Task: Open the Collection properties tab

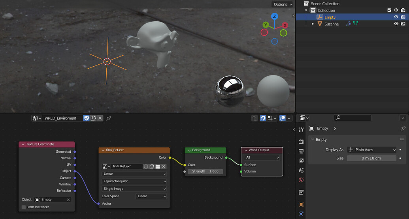Action: tap(301, 193)
